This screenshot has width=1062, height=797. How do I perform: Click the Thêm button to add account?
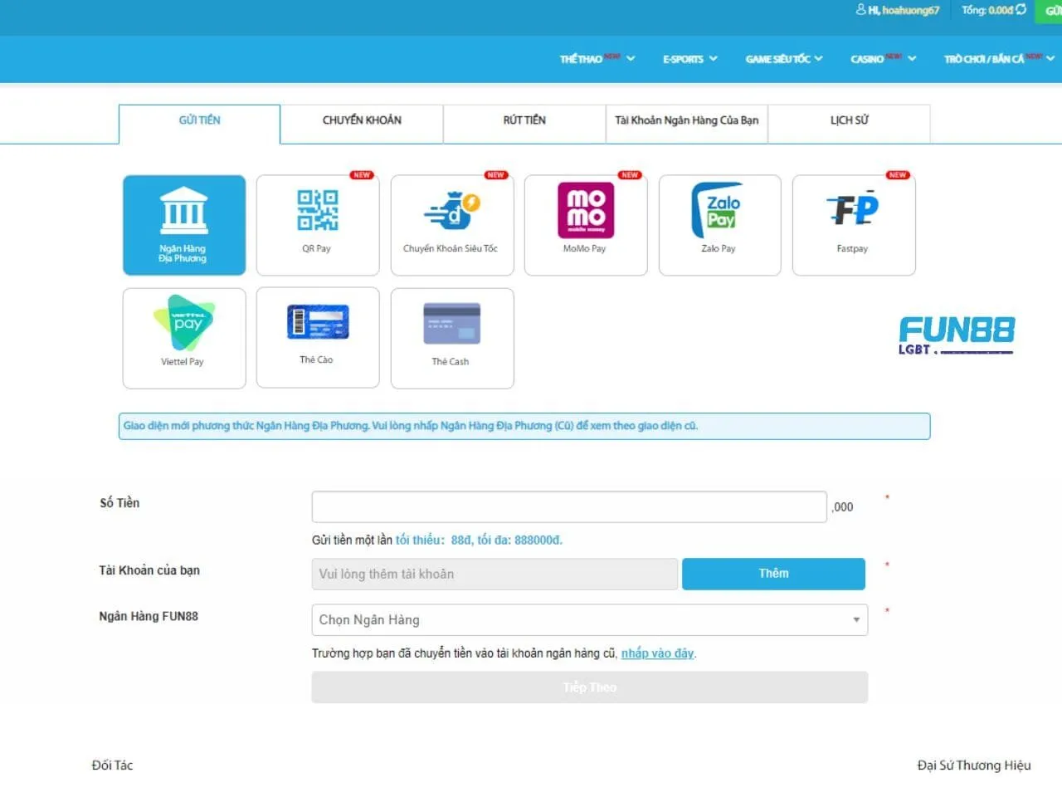coord(773,574)
